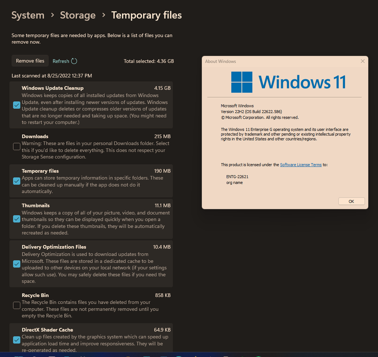Screen dimensions: 378x357
Task: Click the DirectX Shader Cache title
Action: (47, 330)
